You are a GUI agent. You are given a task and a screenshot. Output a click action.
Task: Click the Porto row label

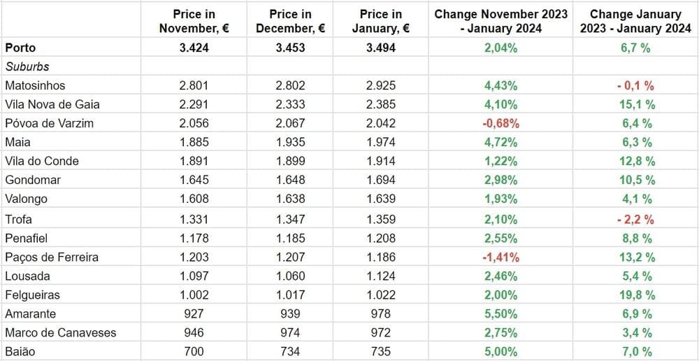pyautogui.click(x=20, y=48)
